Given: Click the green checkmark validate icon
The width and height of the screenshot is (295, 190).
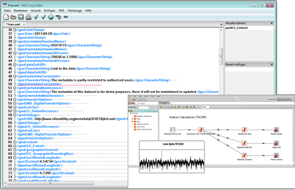Looking at the screenshot, I should pyautogui.click(x=43, y=17).
